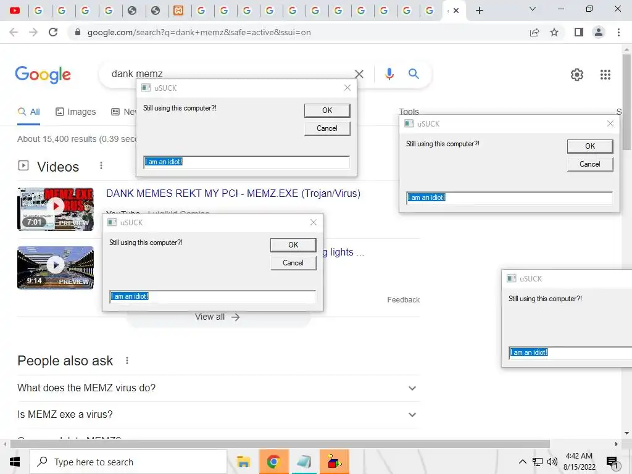Open Videos section more options
632x474 pixels.
(x=101, y=165)
